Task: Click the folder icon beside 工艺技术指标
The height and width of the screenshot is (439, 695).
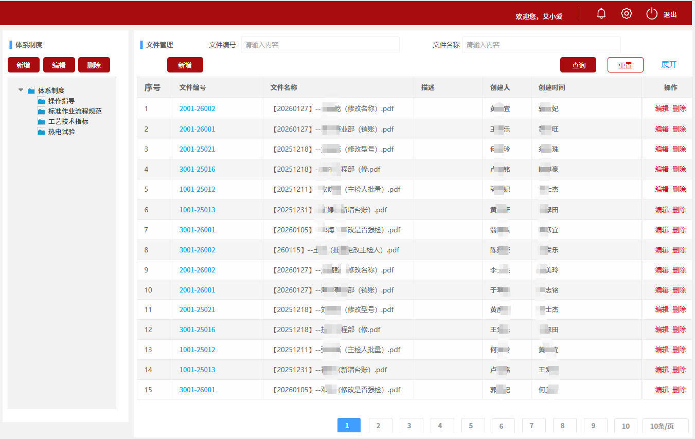Action: click(x=41, y=121)
